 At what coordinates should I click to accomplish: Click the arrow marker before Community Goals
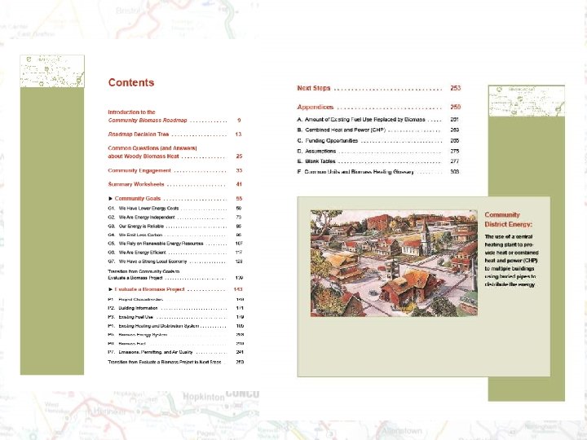(110, 199)
